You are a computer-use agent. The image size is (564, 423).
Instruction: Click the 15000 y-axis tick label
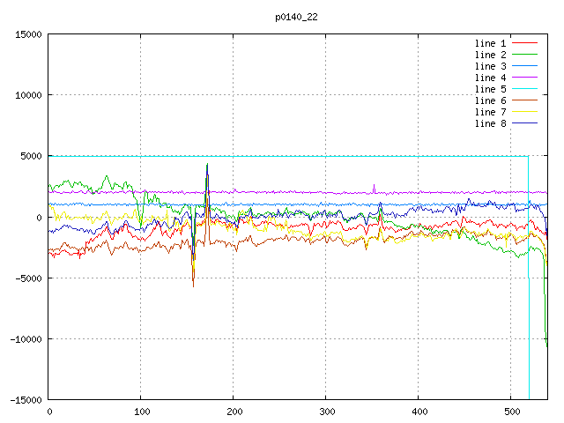pyautogui.click(x=27, y=34)
